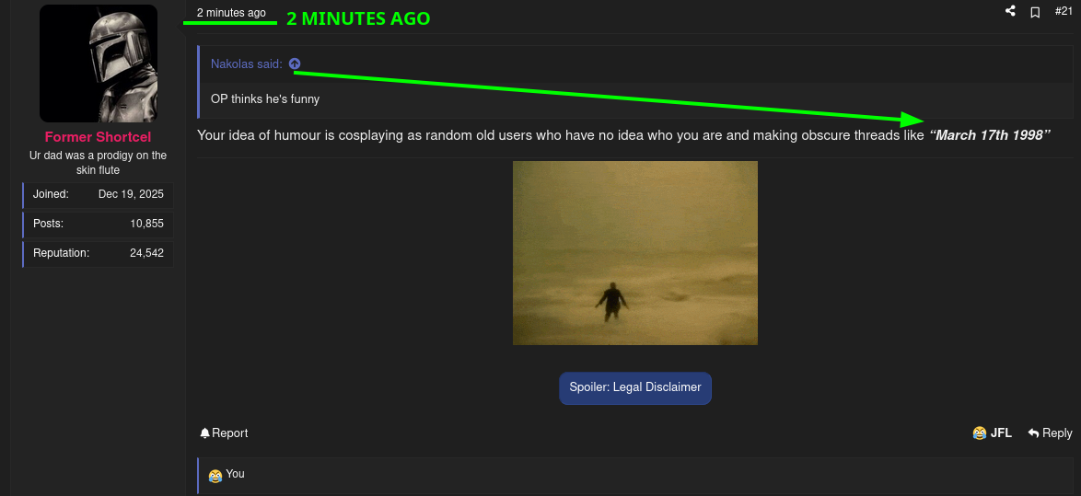The height and width of the screenshot is (496, 1081).
Task: Report this post
Action: 224,433
